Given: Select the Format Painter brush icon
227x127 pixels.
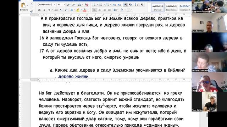Looking at the screenshot, I should click(32, 11).
